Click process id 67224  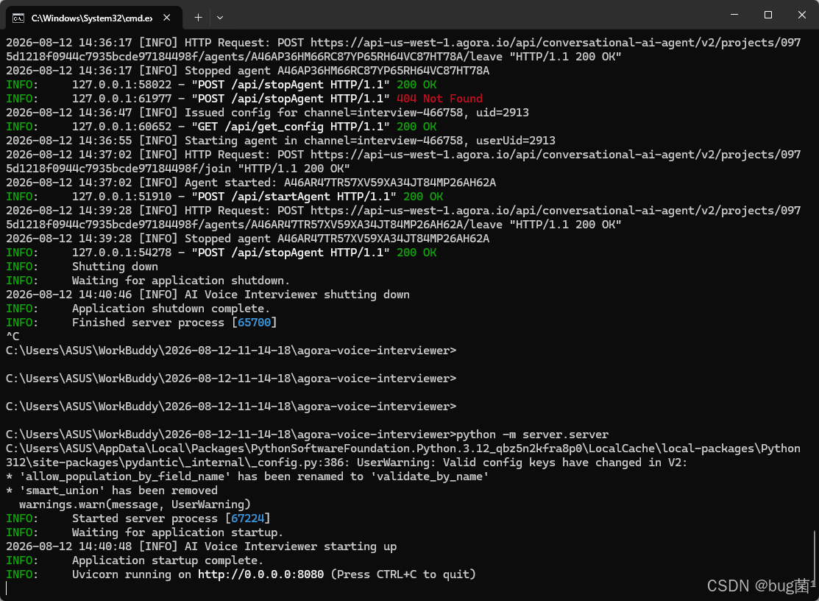point(247,519)
